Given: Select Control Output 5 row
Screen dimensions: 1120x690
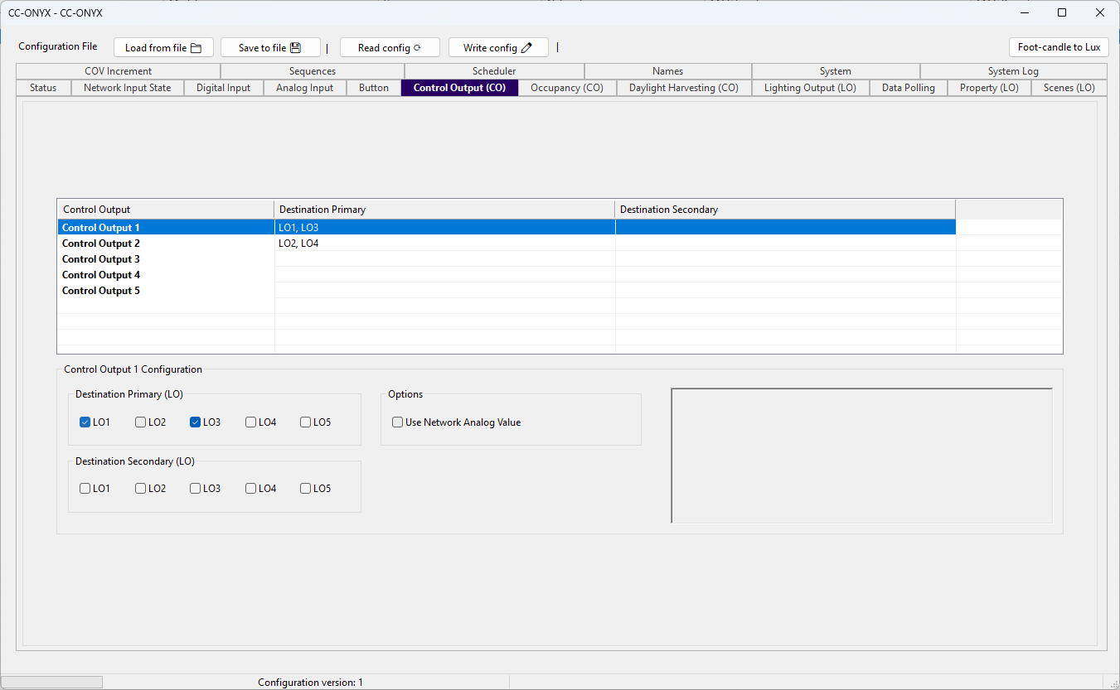Looking at the screenshot, I should [x=507, y=291].
